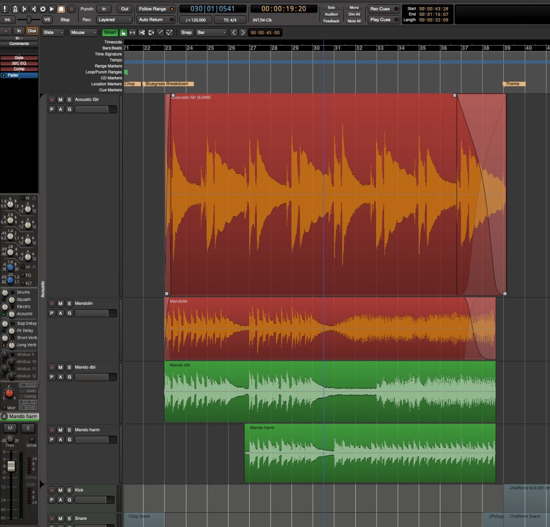This screenshot has height=527, width=550.
Task: Choose the Draw (pencil) tool
Action: click(x=159, y=32)
